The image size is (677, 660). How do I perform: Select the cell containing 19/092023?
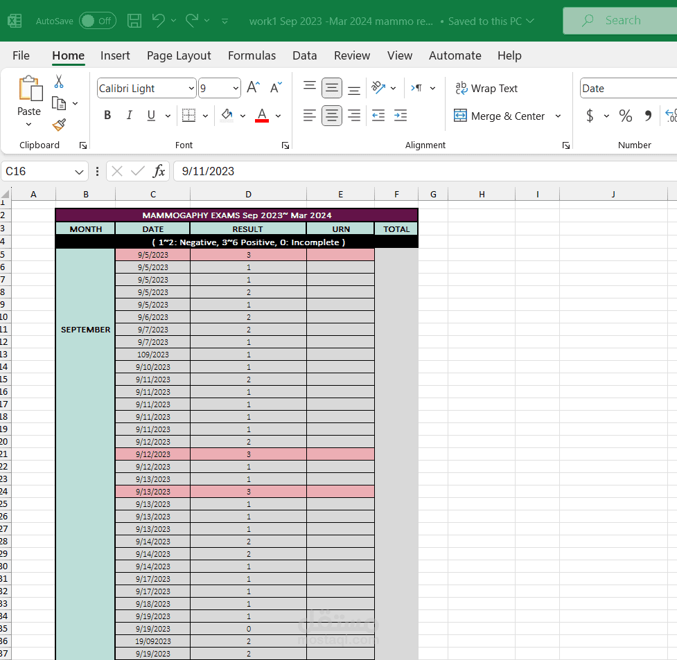pos(153,641)
